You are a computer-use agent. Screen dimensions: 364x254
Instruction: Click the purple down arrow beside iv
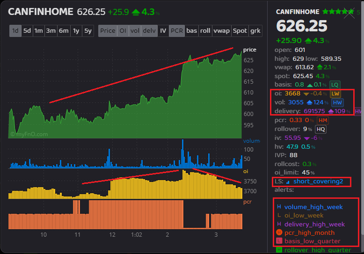pyautogui.click(x=306, y=138)
